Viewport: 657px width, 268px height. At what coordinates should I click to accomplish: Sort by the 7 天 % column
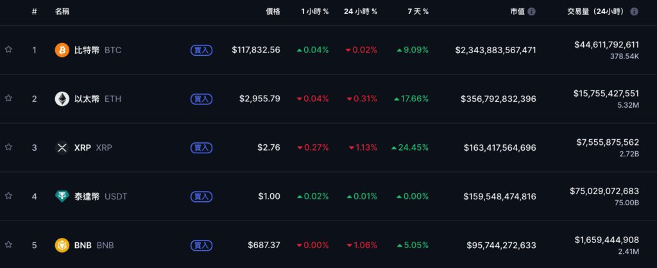tap(418, 12)
